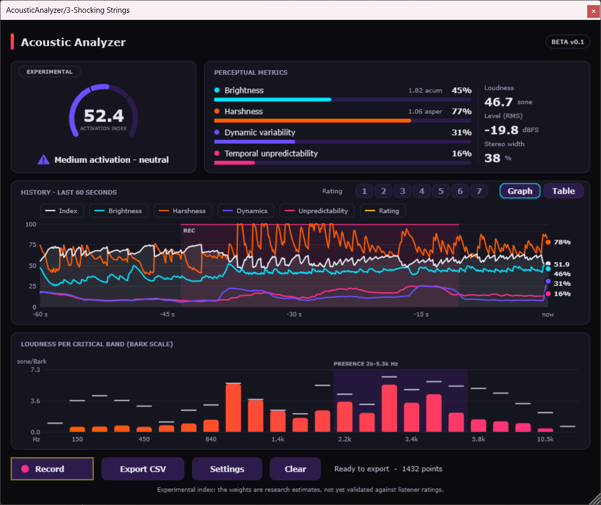
Task: Click the cyan dot next to Brightness metric
Action: (x=217, y=90)
